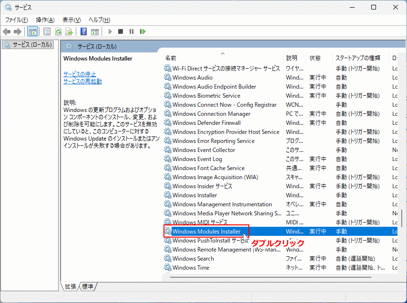Click the Pause service icon
The image size is (407, 303).
click(x=132, y=31)
